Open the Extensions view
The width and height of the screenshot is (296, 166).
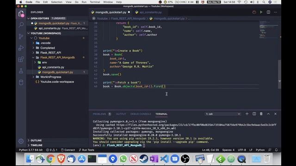coord(21,59)
